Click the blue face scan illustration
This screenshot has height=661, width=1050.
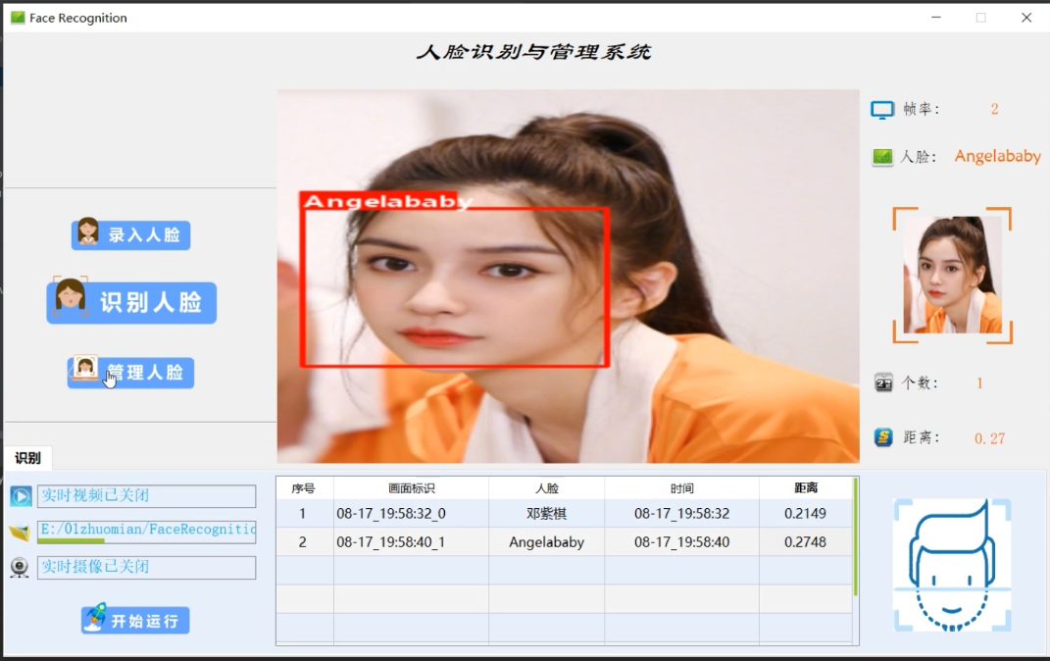click(952, 565)
